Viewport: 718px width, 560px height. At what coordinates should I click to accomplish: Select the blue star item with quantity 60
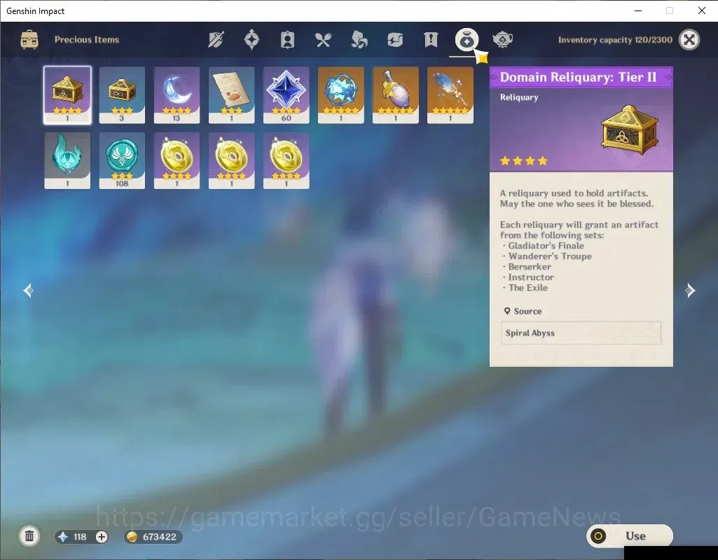(286, 95)
